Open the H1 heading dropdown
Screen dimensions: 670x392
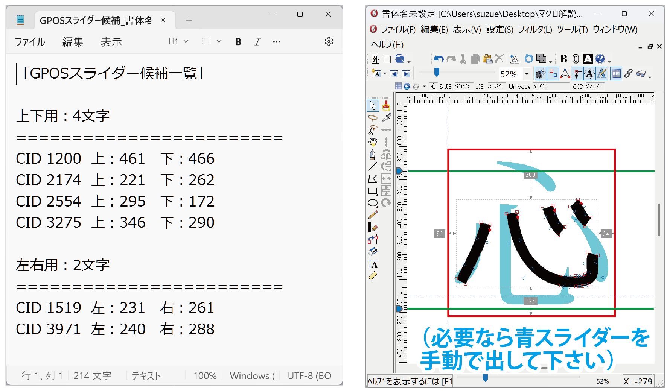(178, 41)
